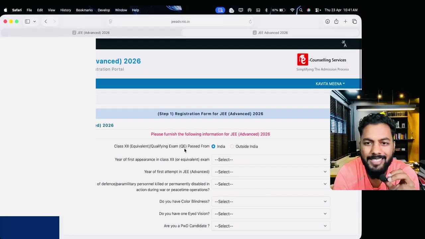This screenshot has height=239, width=425.
Task: Switch to the JEE Advanced 2026 tab
Action: [x=270, y=33]
